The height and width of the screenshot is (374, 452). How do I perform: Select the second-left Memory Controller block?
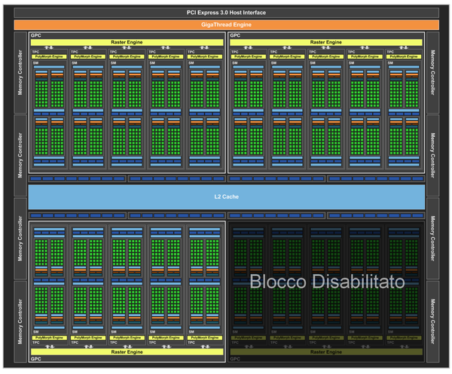(20, 156)
